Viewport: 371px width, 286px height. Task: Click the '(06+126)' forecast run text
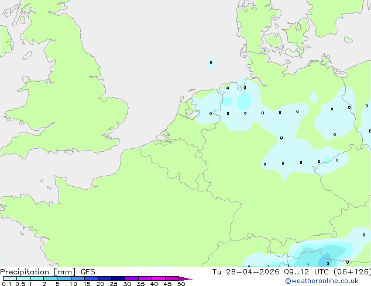pos(352,272)
